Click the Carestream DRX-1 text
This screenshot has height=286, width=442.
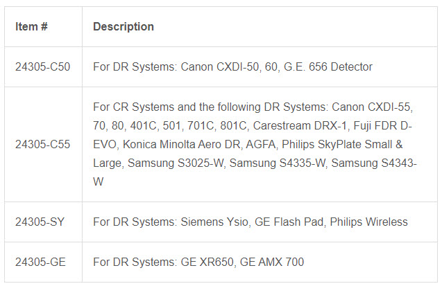(x=300, y=126)
